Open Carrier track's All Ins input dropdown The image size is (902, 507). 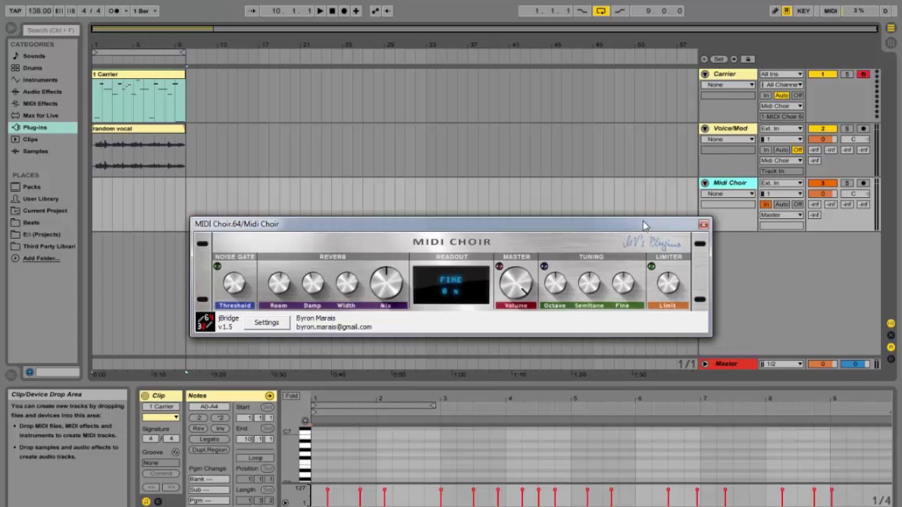click(x=781, y=74)
